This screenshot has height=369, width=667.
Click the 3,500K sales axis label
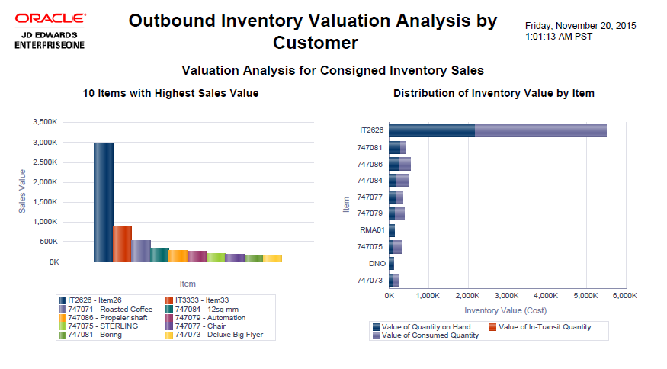pyautogui.click(x=45, y=122)
